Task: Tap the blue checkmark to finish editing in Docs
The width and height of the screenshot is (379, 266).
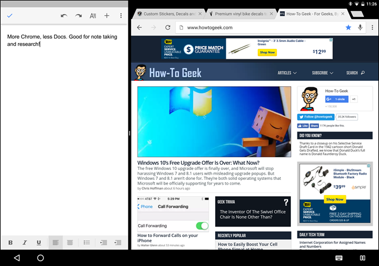Action: (x=10, y=16)
